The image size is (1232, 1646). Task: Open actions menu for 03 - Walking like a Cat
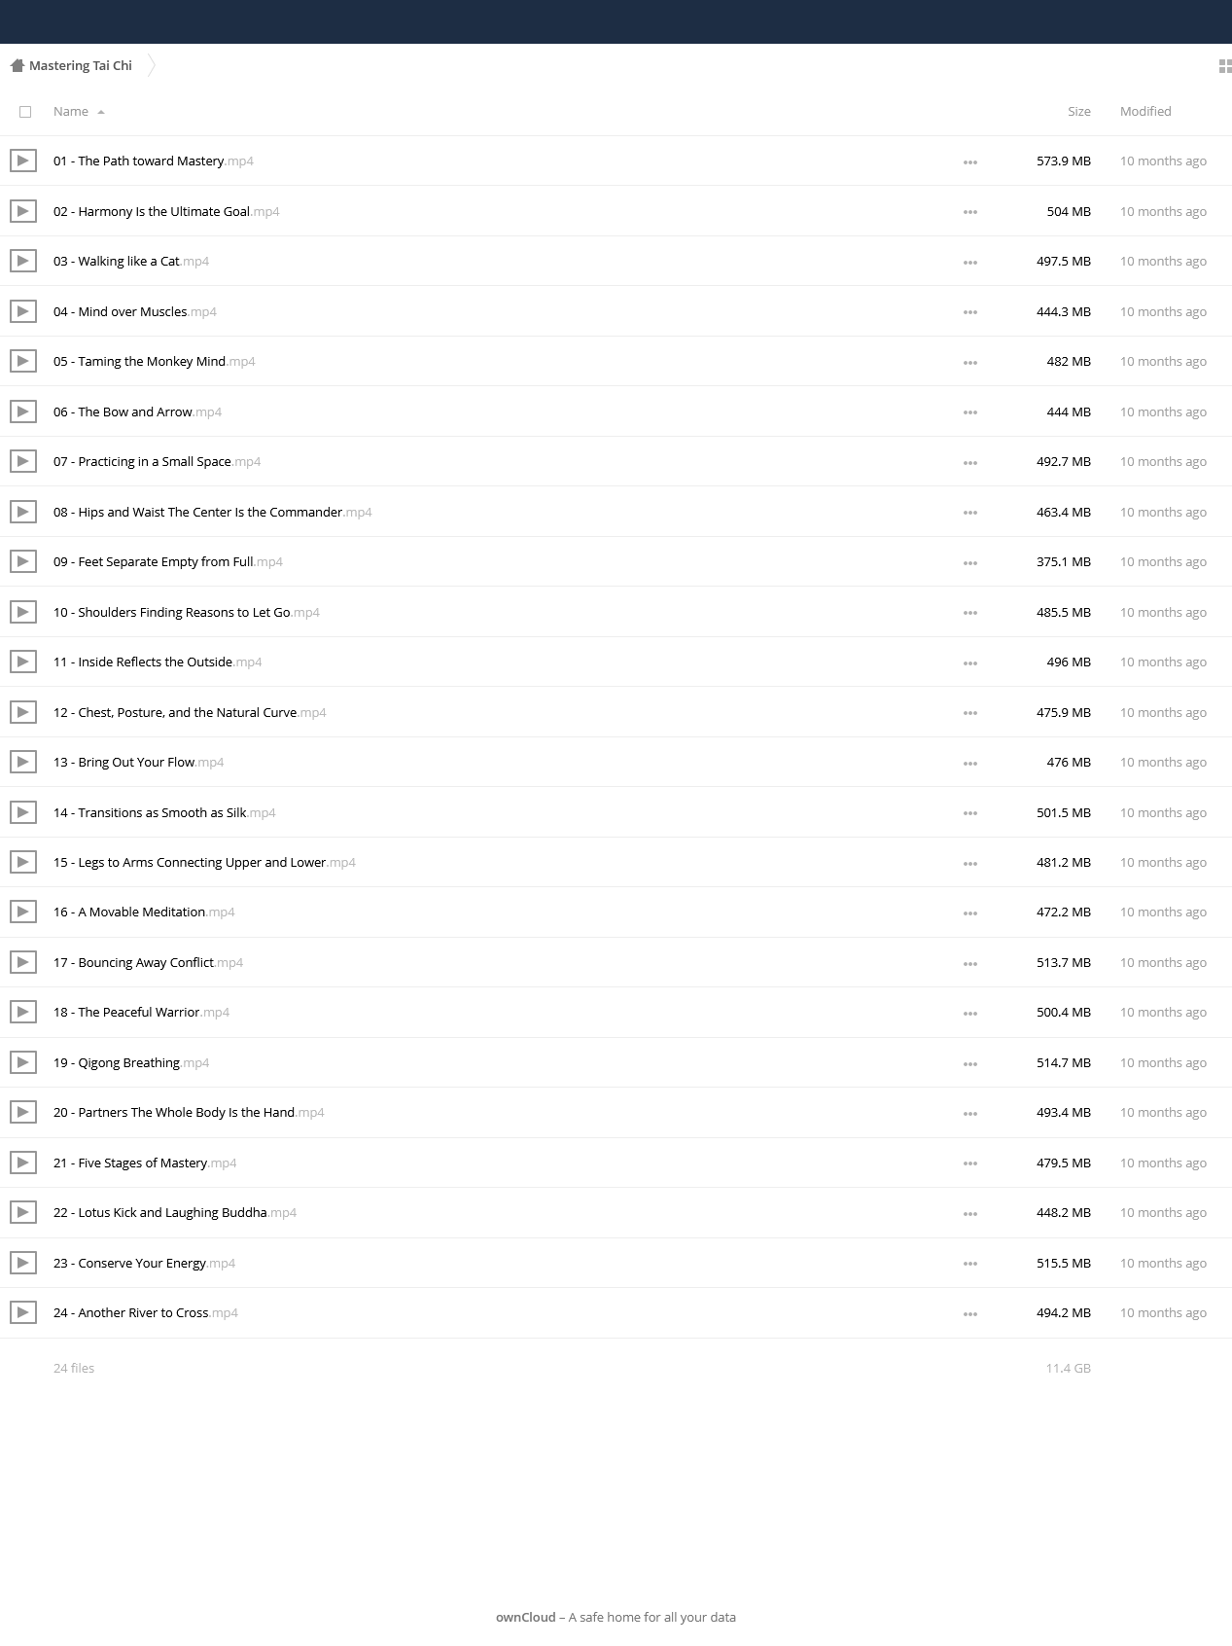(x=969, y=263)
